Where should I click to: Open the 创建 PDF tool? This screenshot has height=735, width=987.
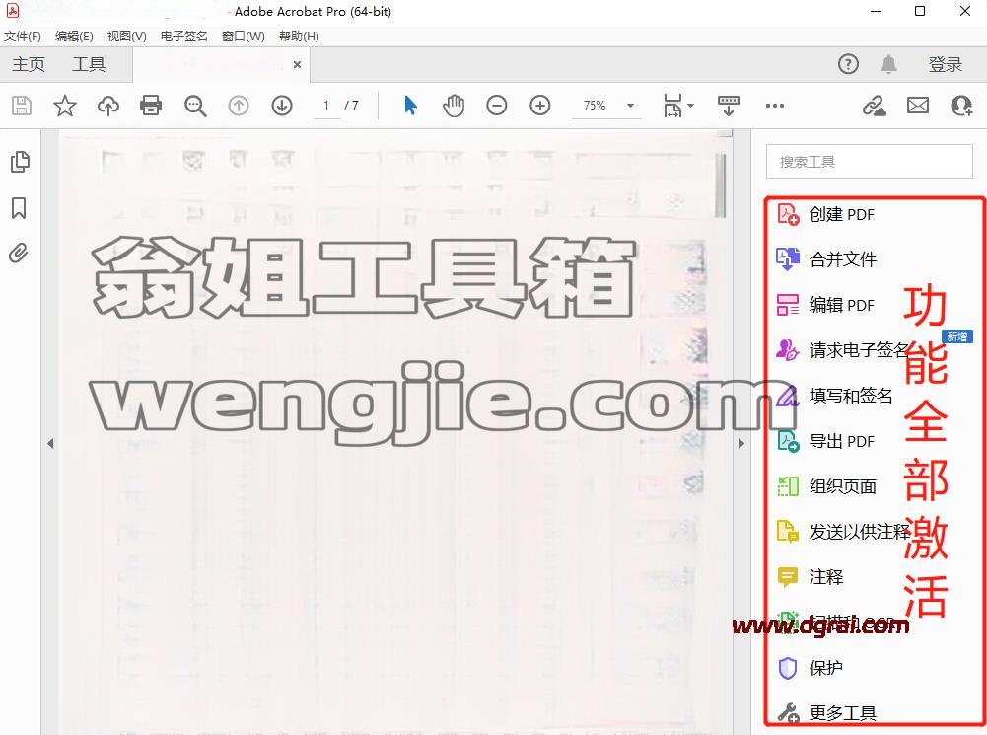point(826,215)
